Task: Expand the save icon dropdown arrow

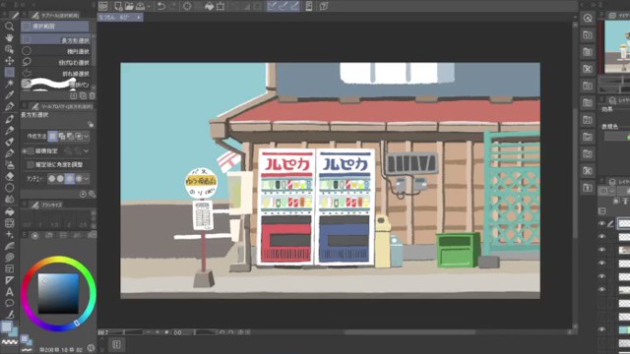Action: pyautogui.click(x=149, y=6)
